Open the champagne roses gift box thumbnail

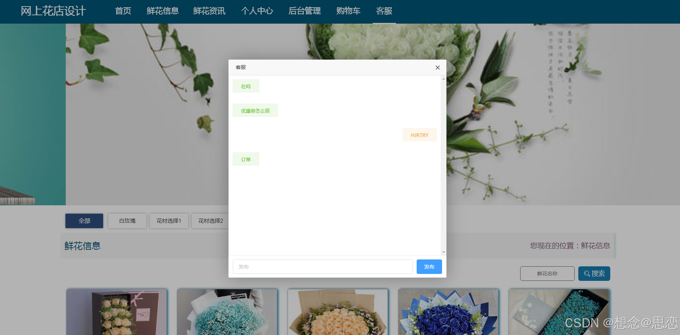117,312
